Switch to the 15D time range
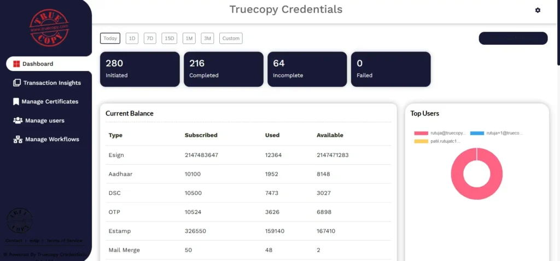This screenshot has height=261, width=560. pos(170,38)
